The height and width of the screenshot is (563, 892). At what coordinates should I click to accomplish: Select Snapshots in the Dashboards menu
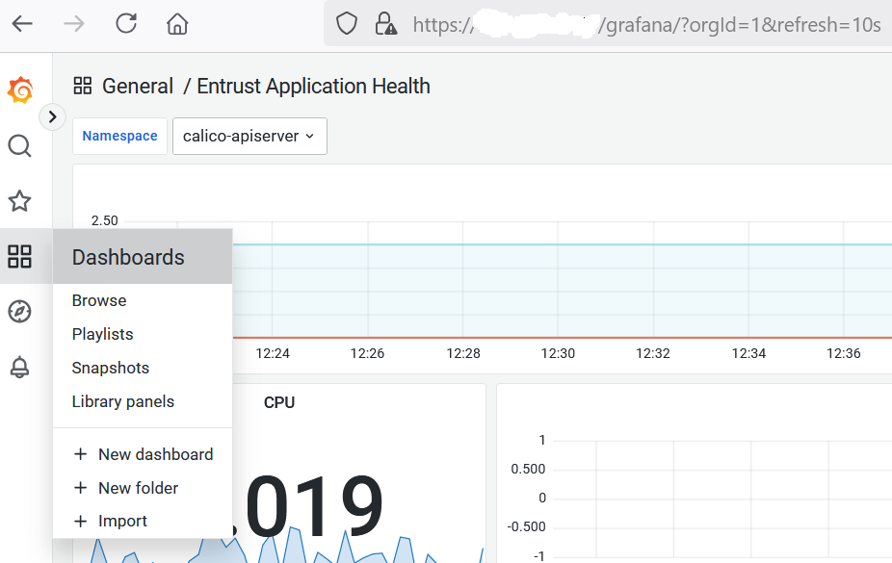pyautogui.click(x=111, y=368)
